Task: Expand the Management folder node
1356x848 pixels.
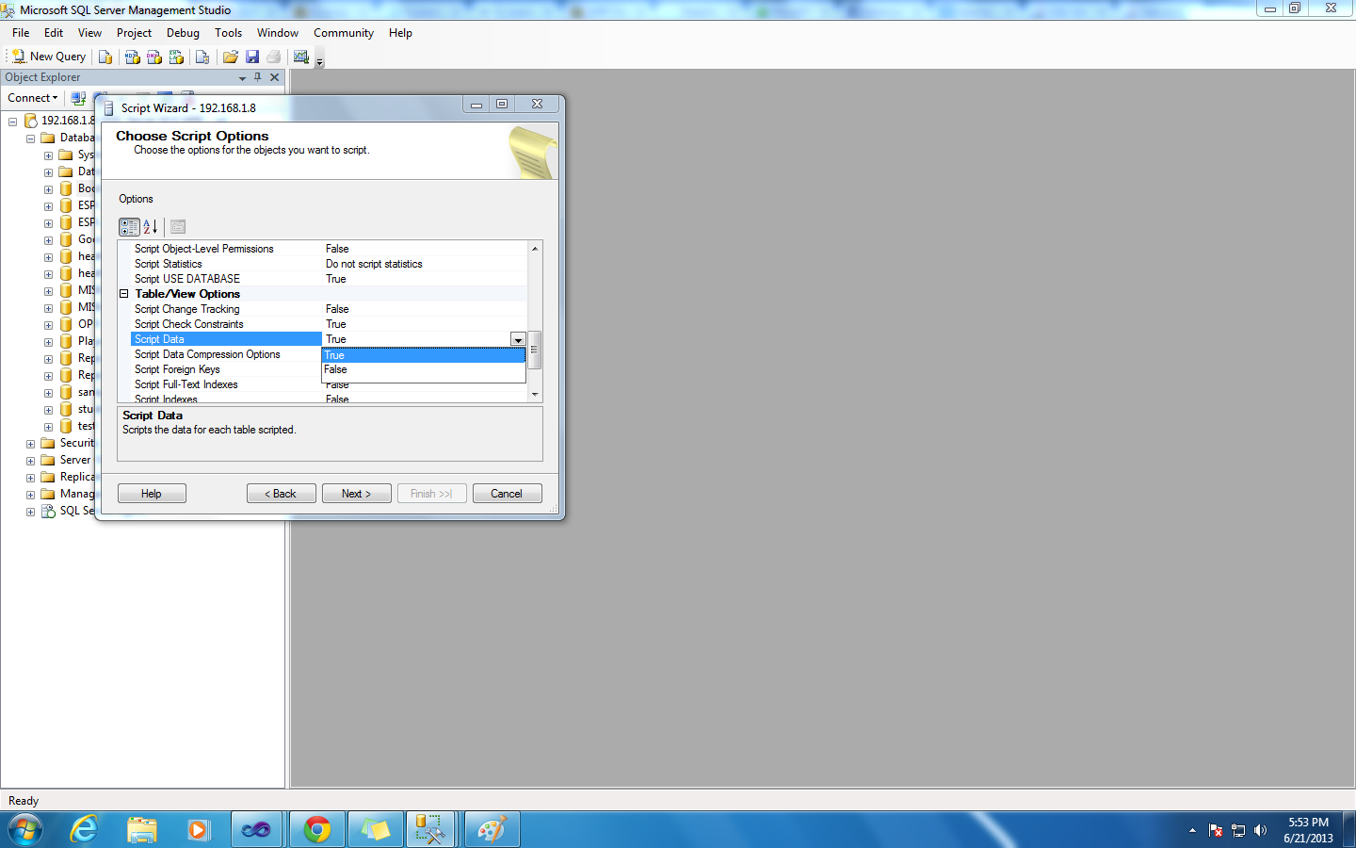Action: 30,495
